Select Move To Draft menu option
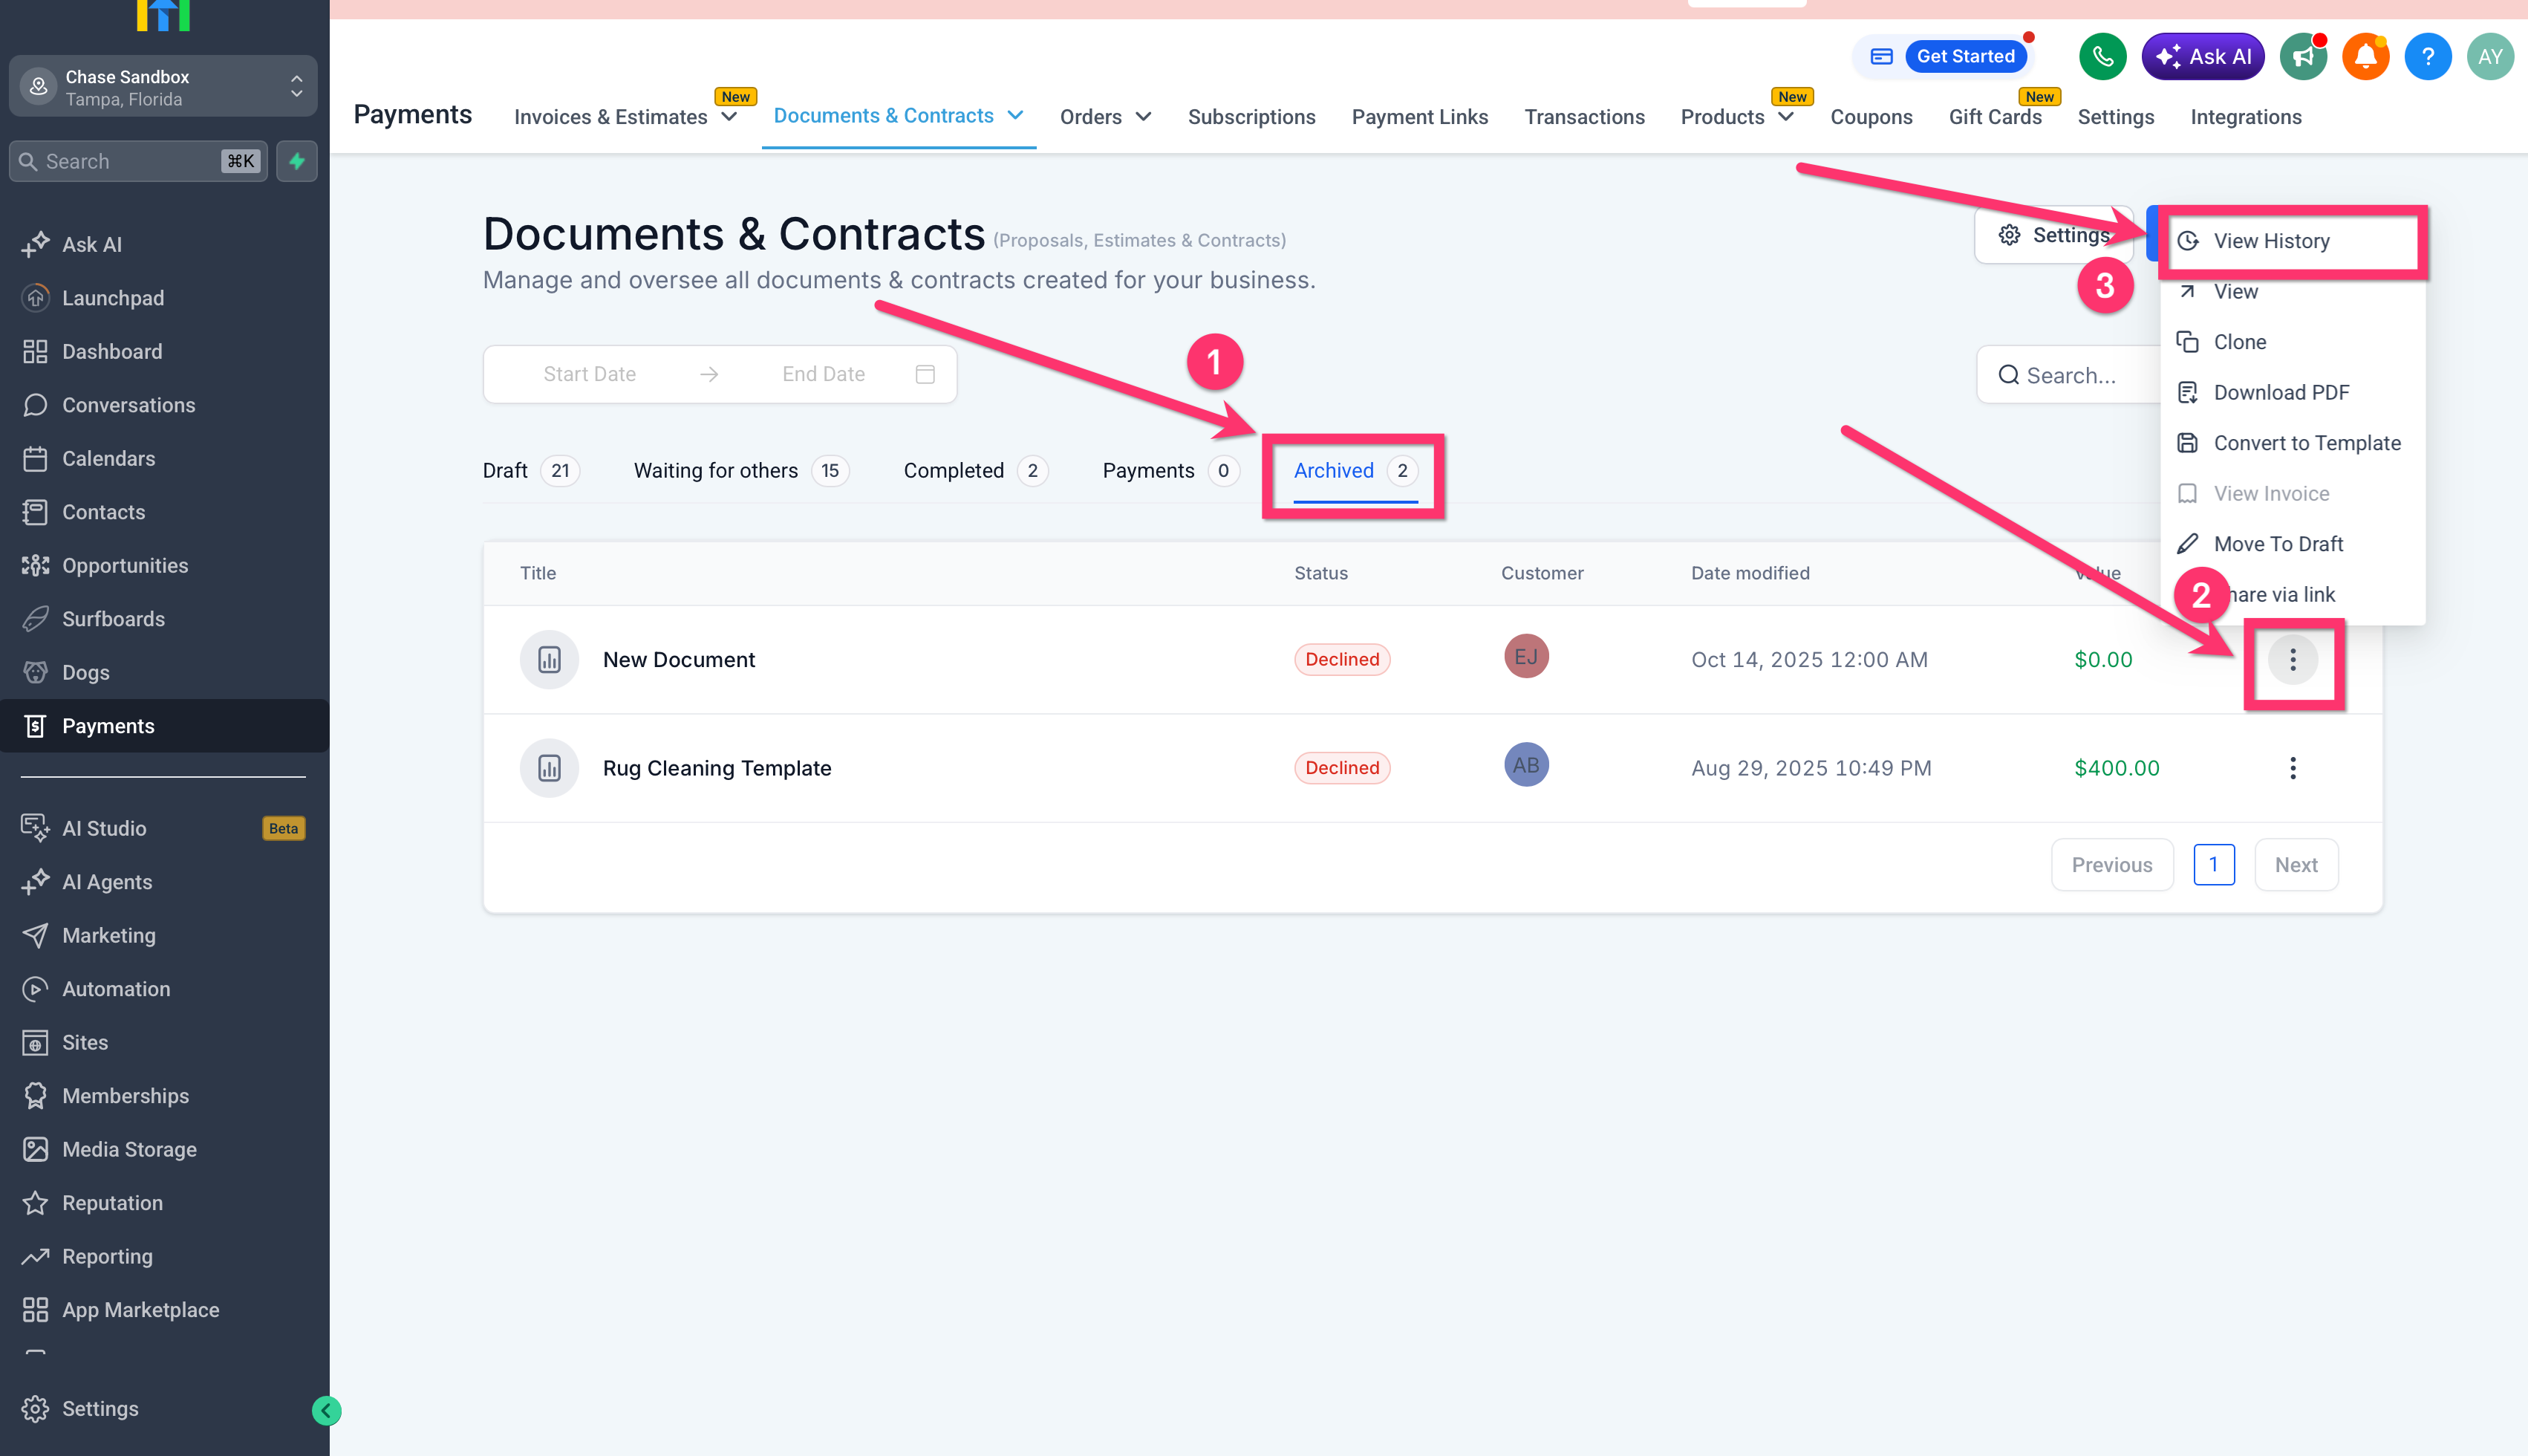Screen dimensions: 2528x1456 pyautogui.click(x=2277, y=544)
